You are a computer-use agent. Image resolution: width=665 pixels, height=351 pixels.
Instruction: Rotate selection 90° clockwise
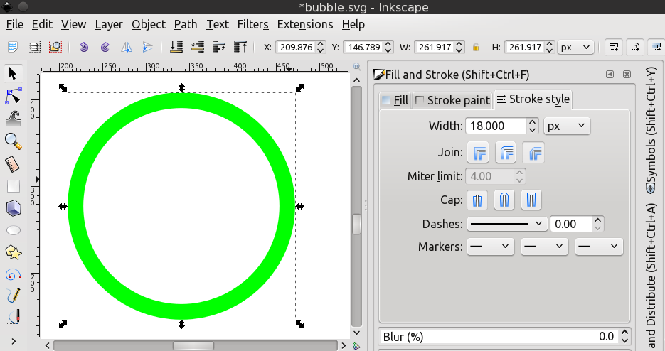point(105,47)
